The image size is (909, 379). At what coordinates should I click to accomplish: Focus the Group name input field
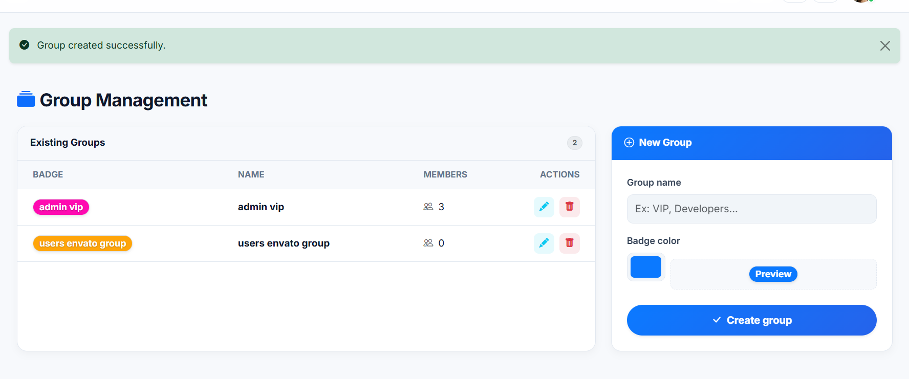pyautogui.click(x=751, y=209)
